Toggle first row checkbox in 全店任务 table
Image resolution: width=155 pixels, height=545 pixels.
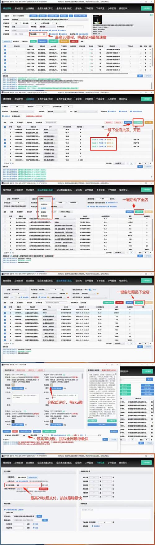pos(5,129)
